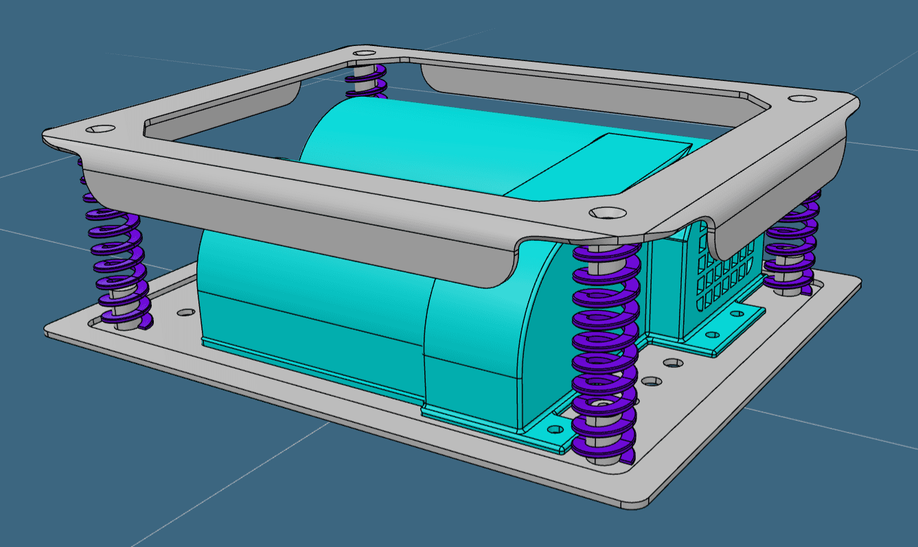
Task: Click the countersunk hole at the top frame's nearest corner
Action: click(x=608, y=213)
